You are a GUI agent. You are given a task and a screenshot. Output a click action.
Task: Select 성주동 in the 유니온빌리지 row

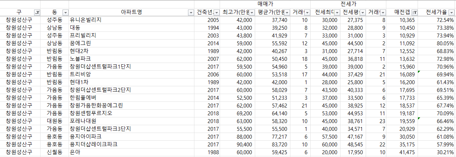pos(55,20)
